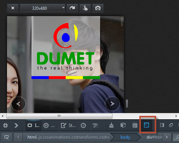Toggle the Responsive Design Mode icon
Image resolution: width=179 pixels, height=143 pixels.
point(146,125)
